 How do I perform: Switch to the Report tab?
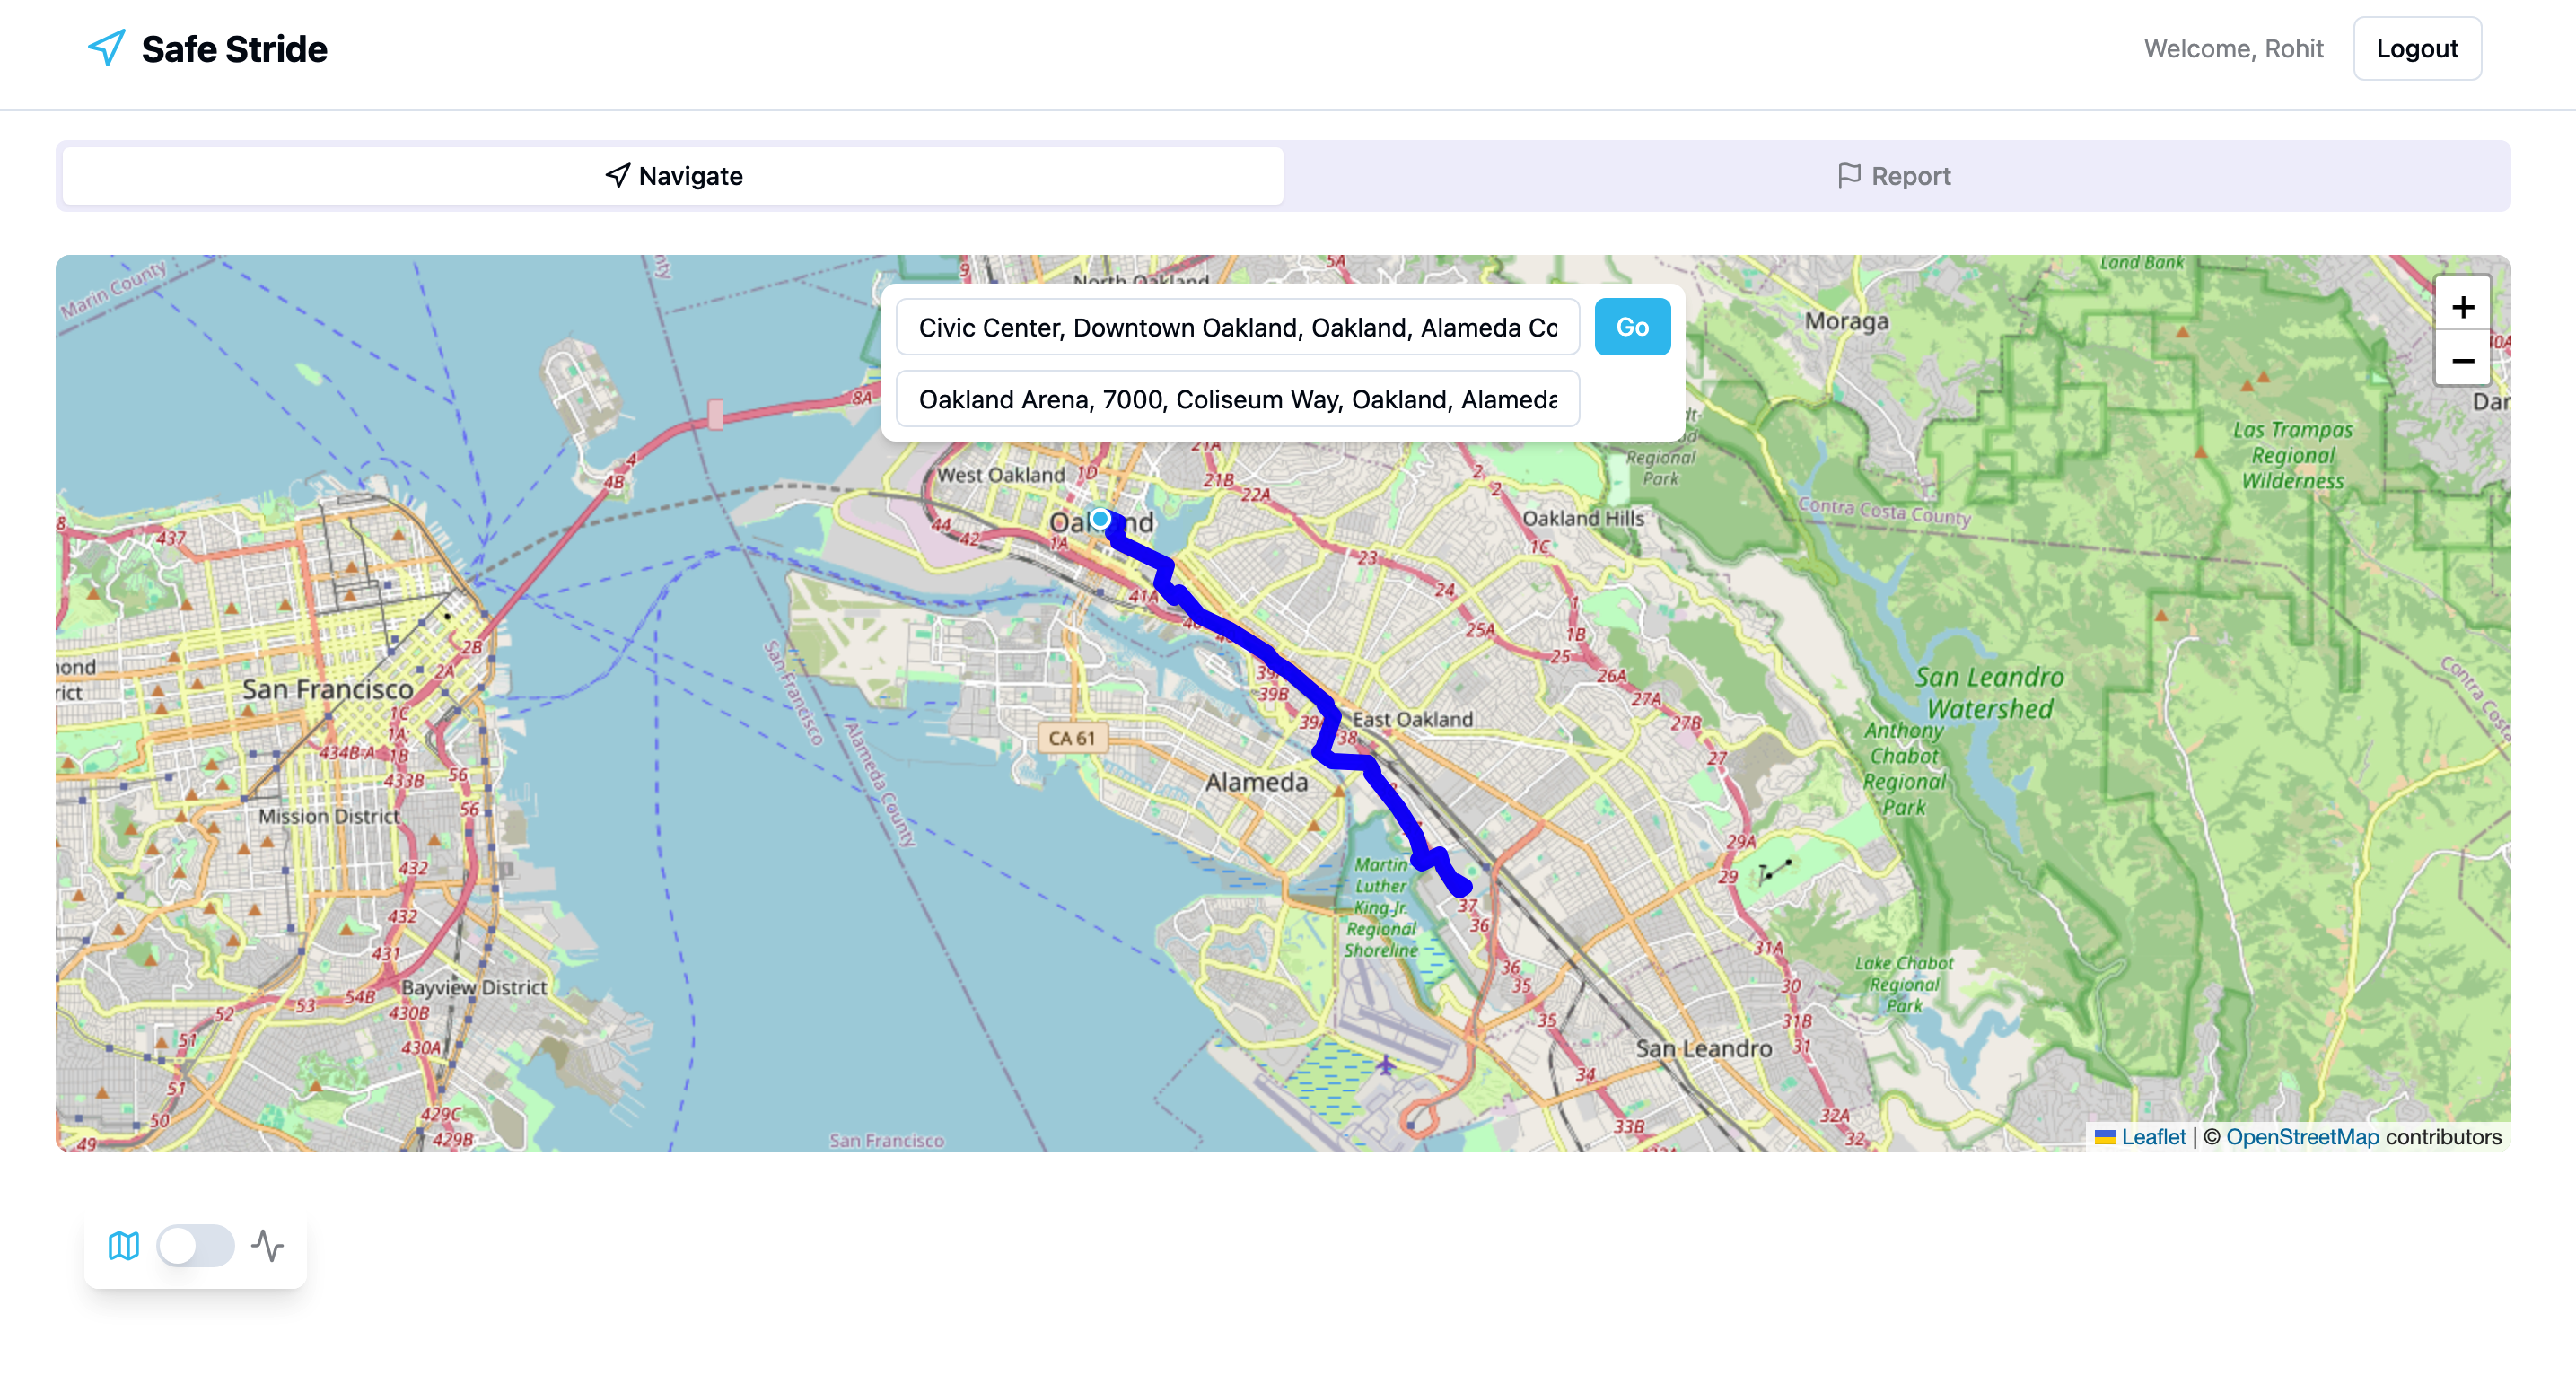(1896, 176)
